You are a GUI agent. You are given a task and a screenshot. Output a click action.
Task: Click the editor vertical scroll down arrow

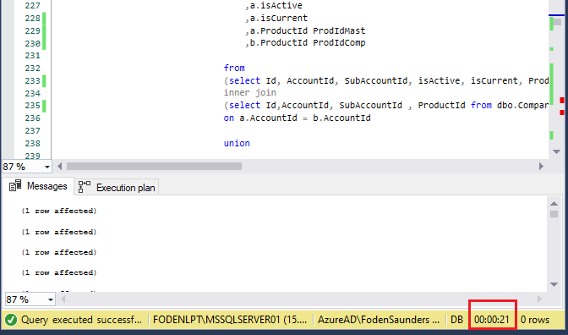(x=556, y=151)
